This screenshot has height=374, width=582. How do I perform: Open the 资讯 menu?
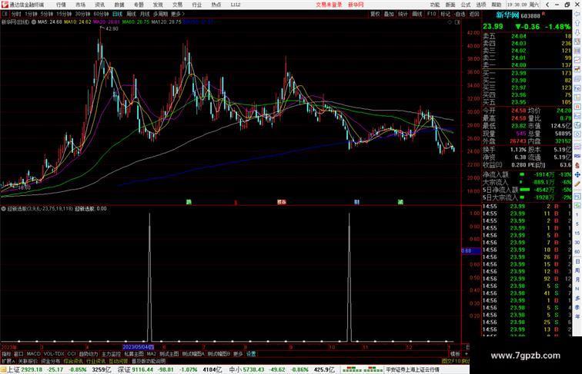(100, 5)
